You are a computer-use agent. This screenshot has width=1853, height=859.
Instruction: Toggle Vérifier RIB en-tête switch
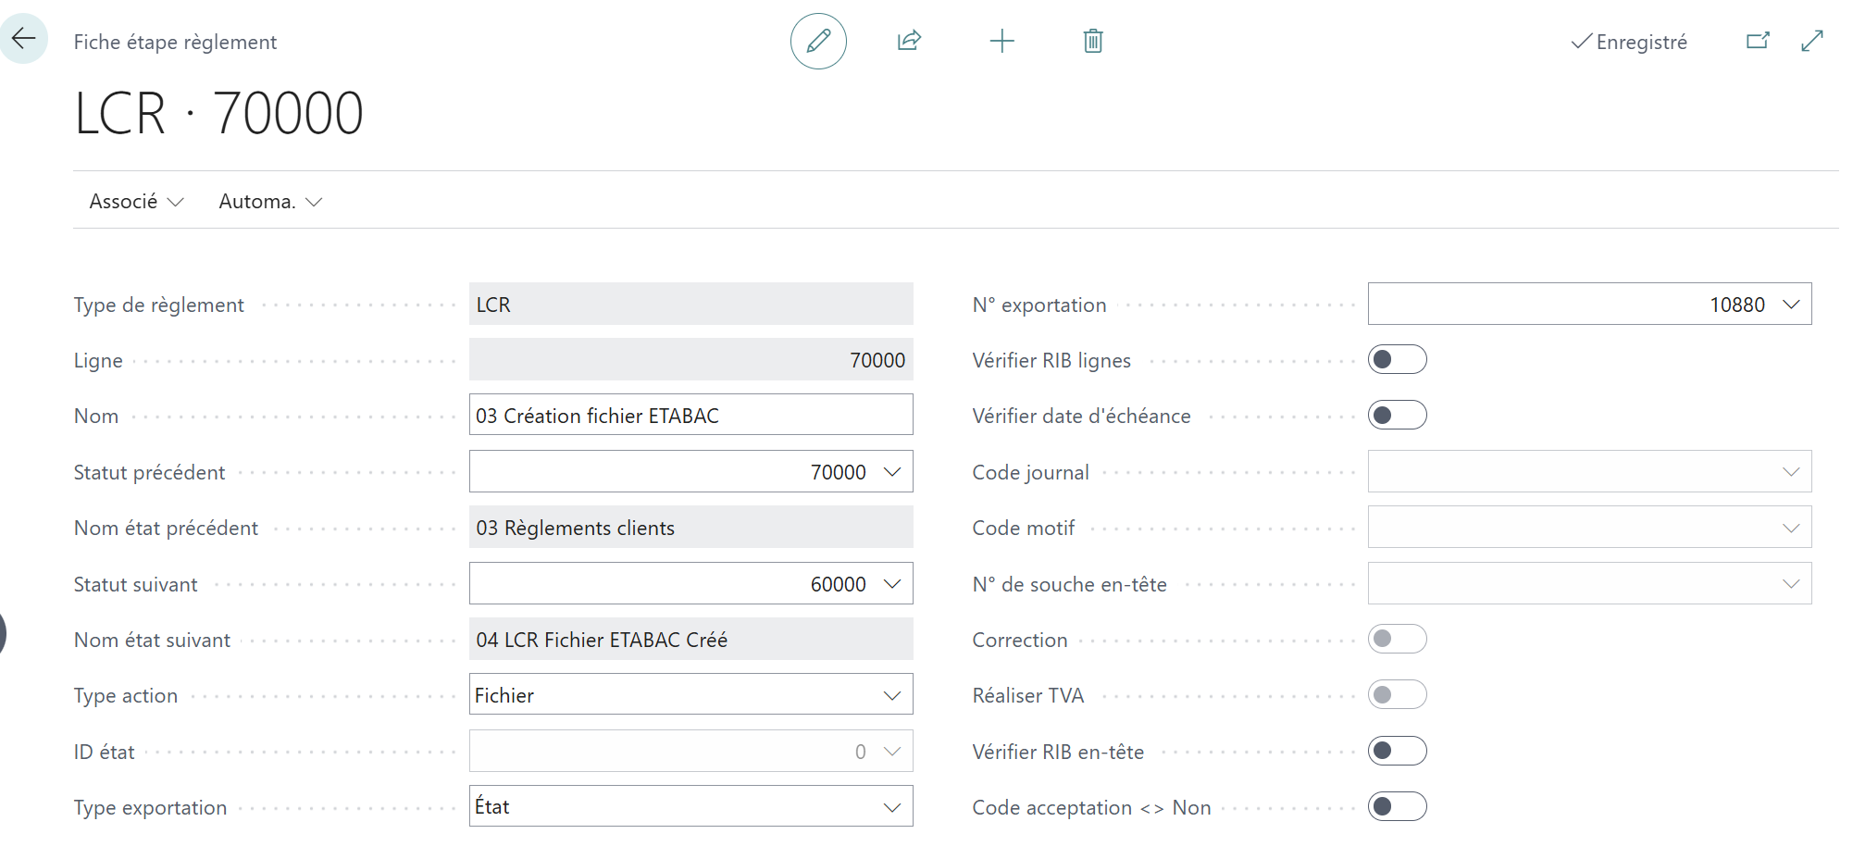click(x=1397, y=751)
